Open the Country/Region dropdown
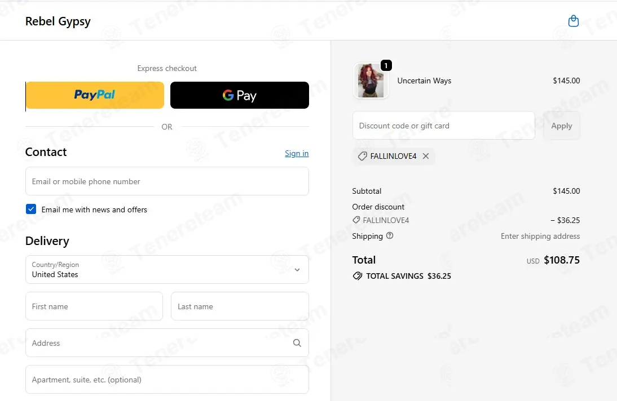This screenshot has height=401, width=617. (x=167, y=270)
